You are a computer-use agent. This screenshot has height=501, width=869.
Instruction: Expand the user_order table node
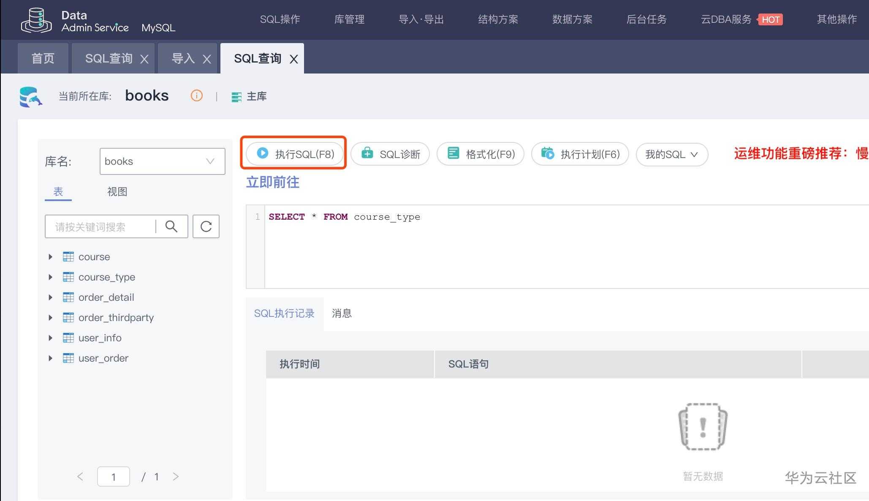pos(51,358)
